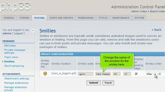Screen dimensions: 165x92
Task: Click the Submit button
Action: (94, 83)
